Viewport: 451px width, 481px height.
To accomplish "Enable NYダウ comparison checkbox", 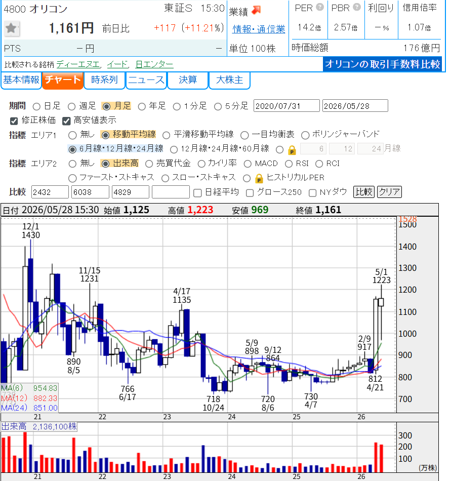I will click(312, 192).
